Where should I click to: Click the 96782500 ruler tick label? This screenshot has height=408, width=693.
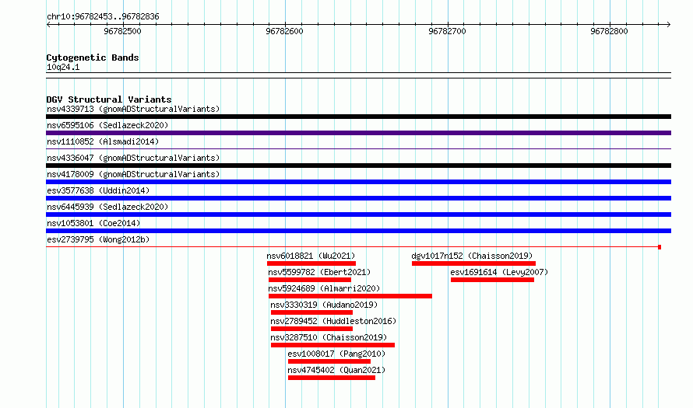[122, 31]
